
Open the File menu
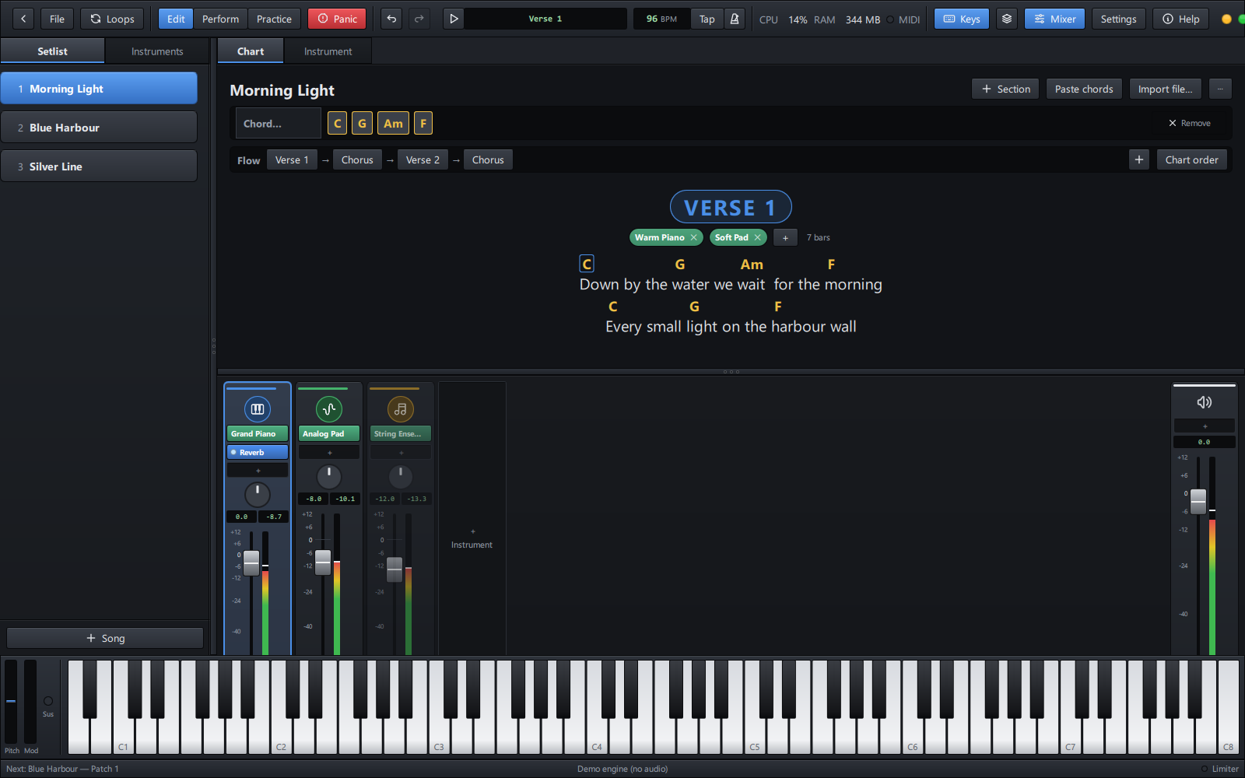[x=57, y=19]
